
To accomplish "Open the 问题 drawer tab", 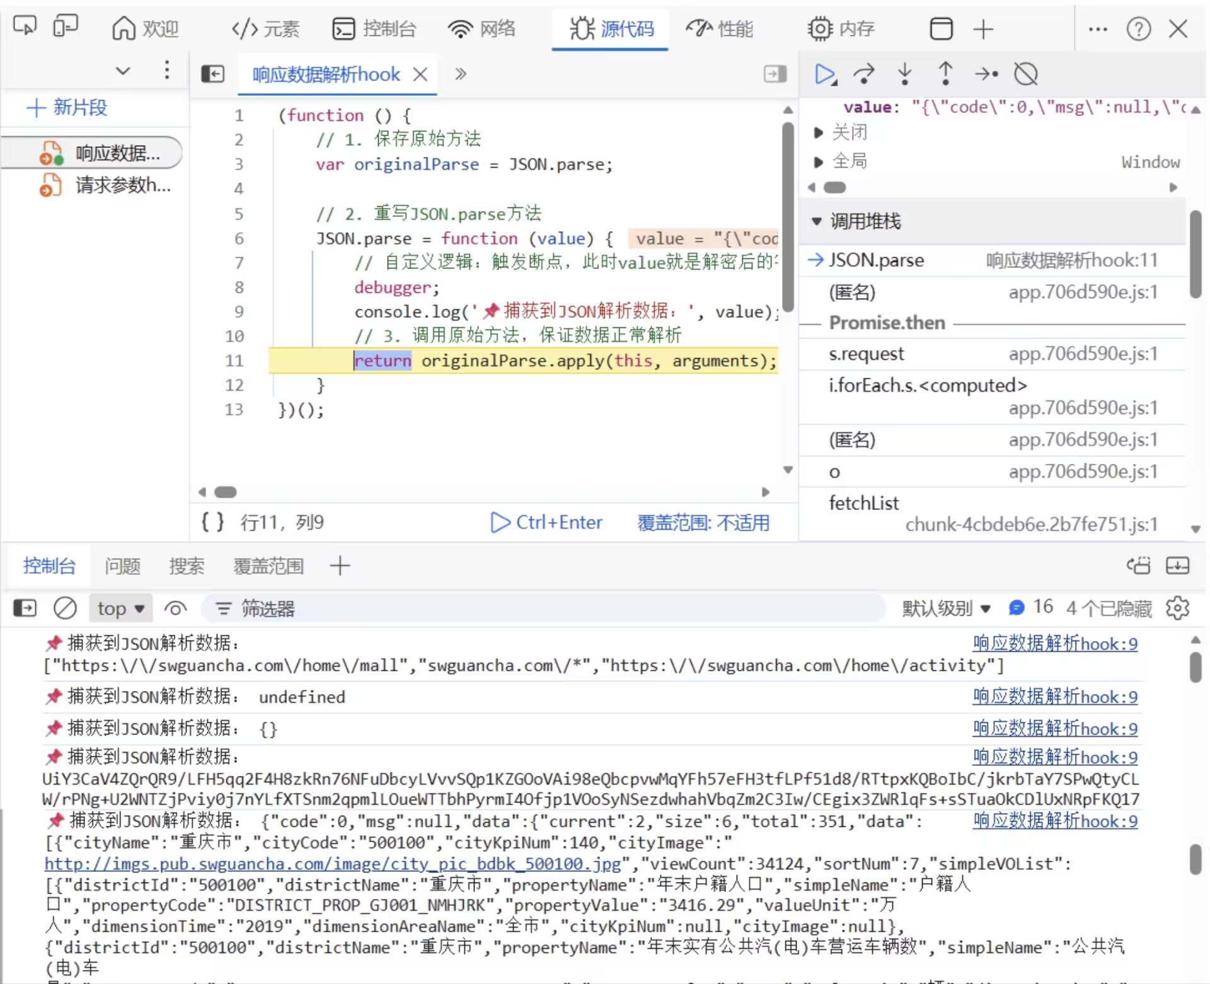I will point(122,566).
